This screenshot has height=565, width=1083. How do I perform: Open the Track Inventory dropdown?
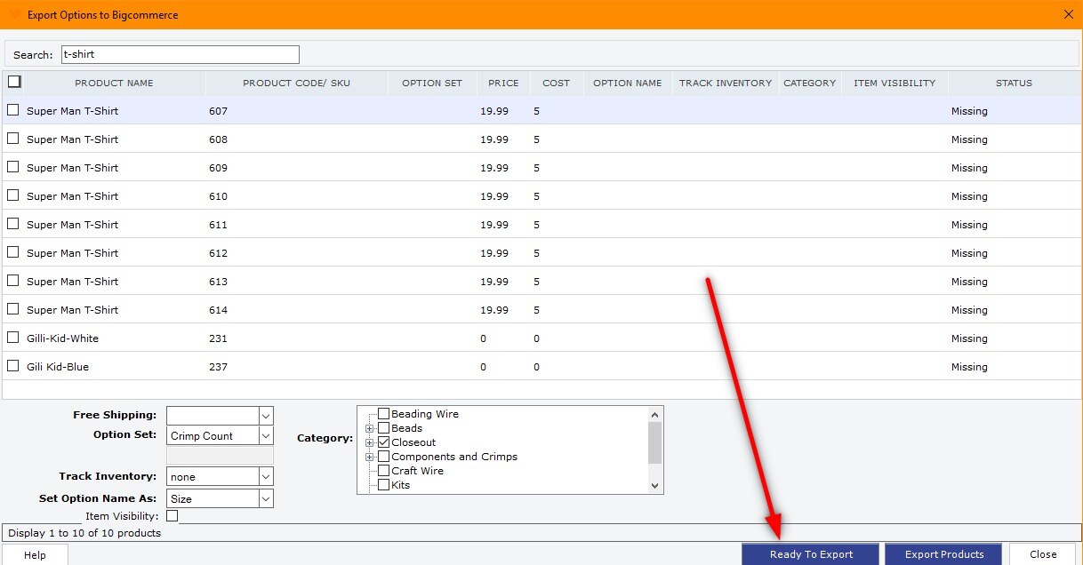coord(266,477)
